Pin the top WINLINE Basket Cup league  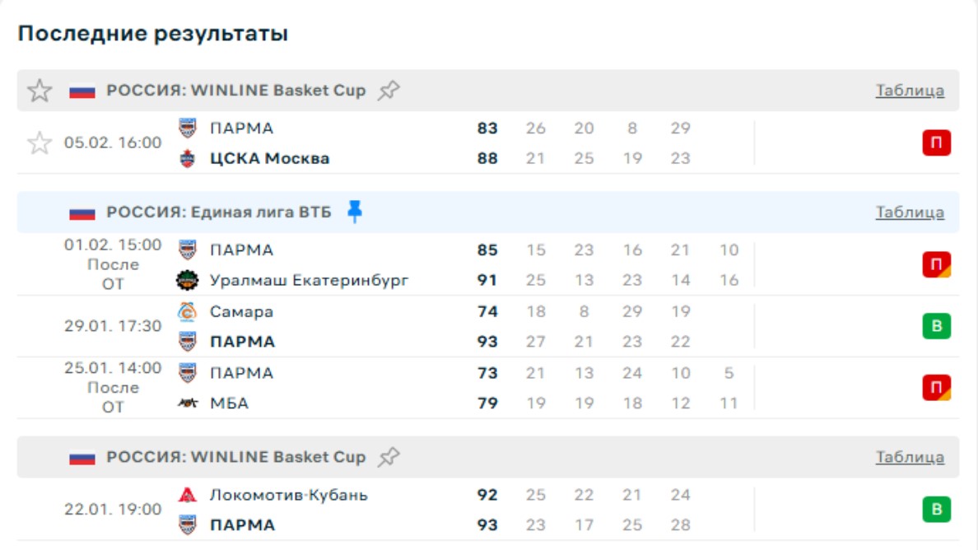[389, 91]
